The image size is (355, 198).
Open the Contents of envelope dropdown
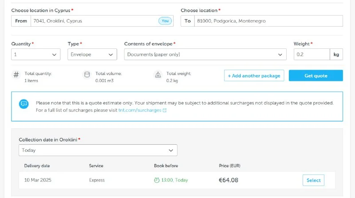pyautogui.click(x=205, y=54)
